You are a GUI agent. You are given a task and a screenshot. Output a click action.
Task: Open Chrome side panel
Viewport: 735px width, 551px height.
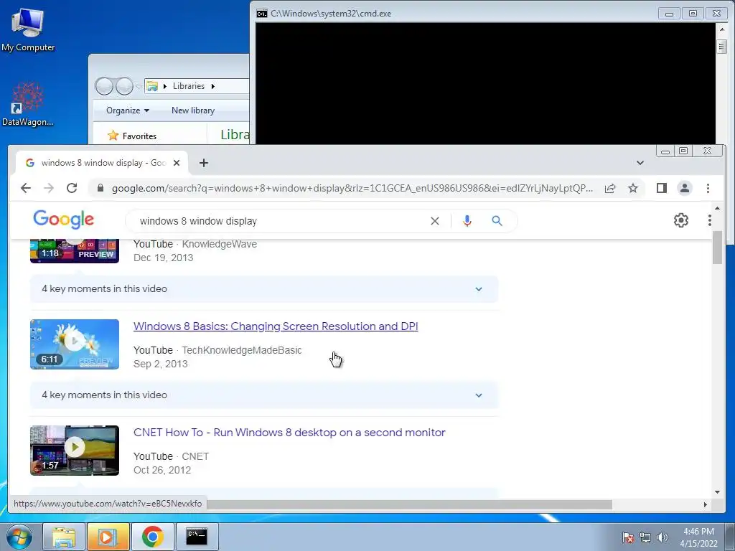[x=661, y=189]
